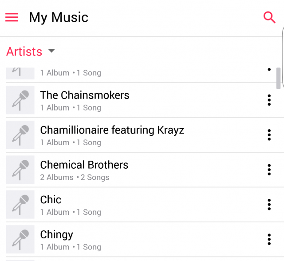Viewport: 284px width, 261px height.
Task: Select Chemical Brothers artist name
Action: pos(84,165)
